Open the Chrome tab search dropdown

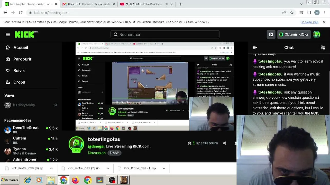click(301, 4)
